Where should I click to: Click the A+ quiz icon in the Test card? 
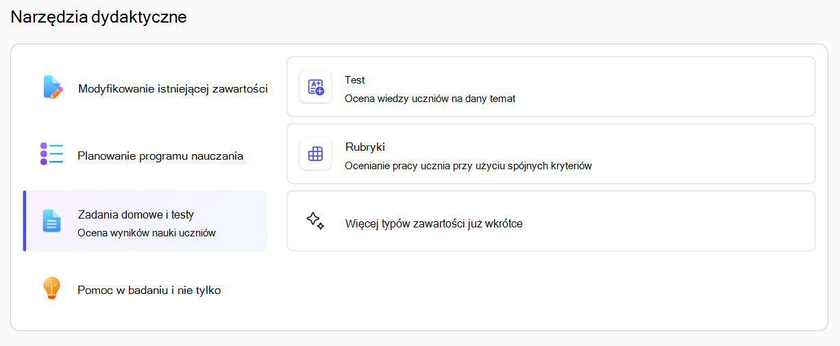click(x=315, y=87)
